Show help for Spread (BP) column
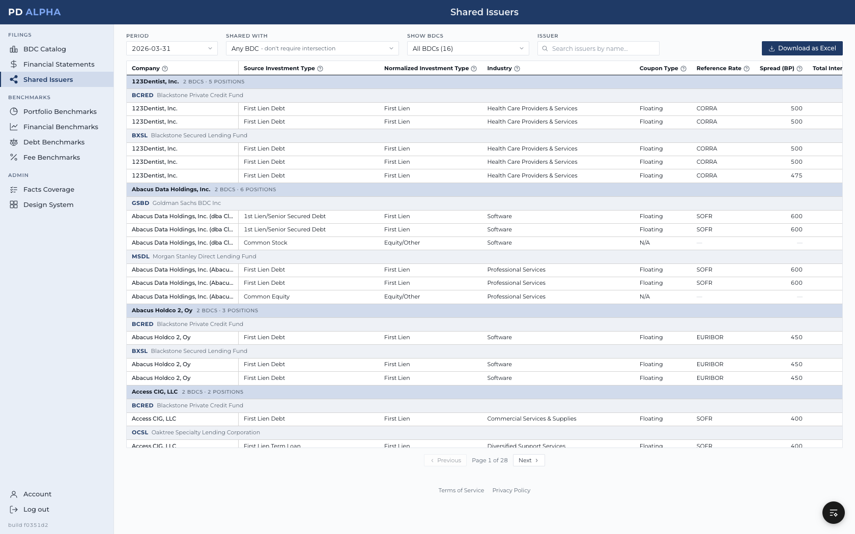Screen dimensions: 855x534 click(x=800, y=69)
